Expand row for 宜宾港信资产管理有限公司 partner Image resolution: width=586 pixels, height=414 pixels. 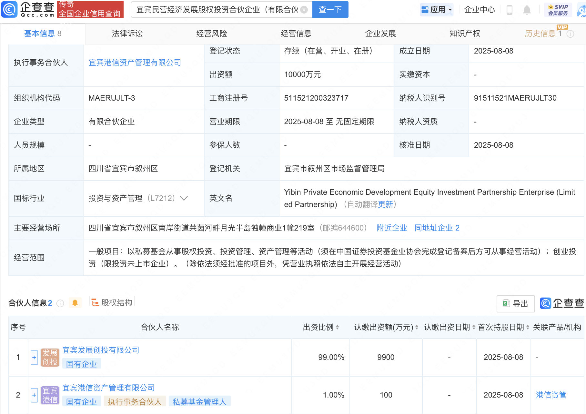[34, 395]
